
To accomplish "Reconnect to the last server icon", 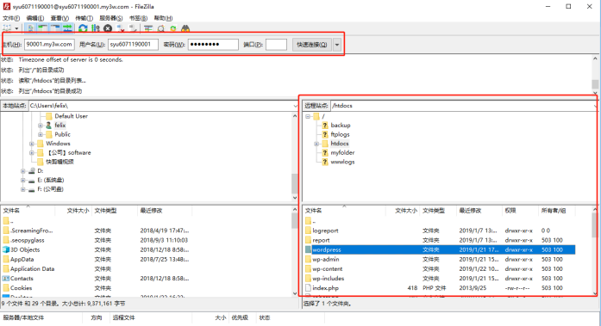I will 133,28.
